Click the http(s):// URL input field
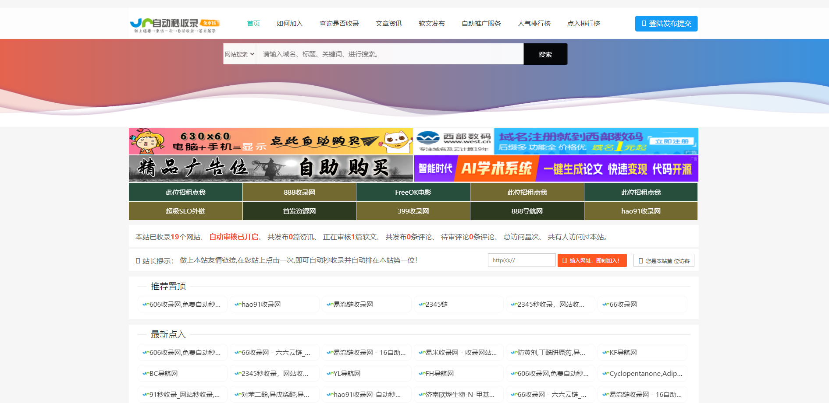Image resolution: width=829 pixels, height=403 pixels. tap(521, 260)
